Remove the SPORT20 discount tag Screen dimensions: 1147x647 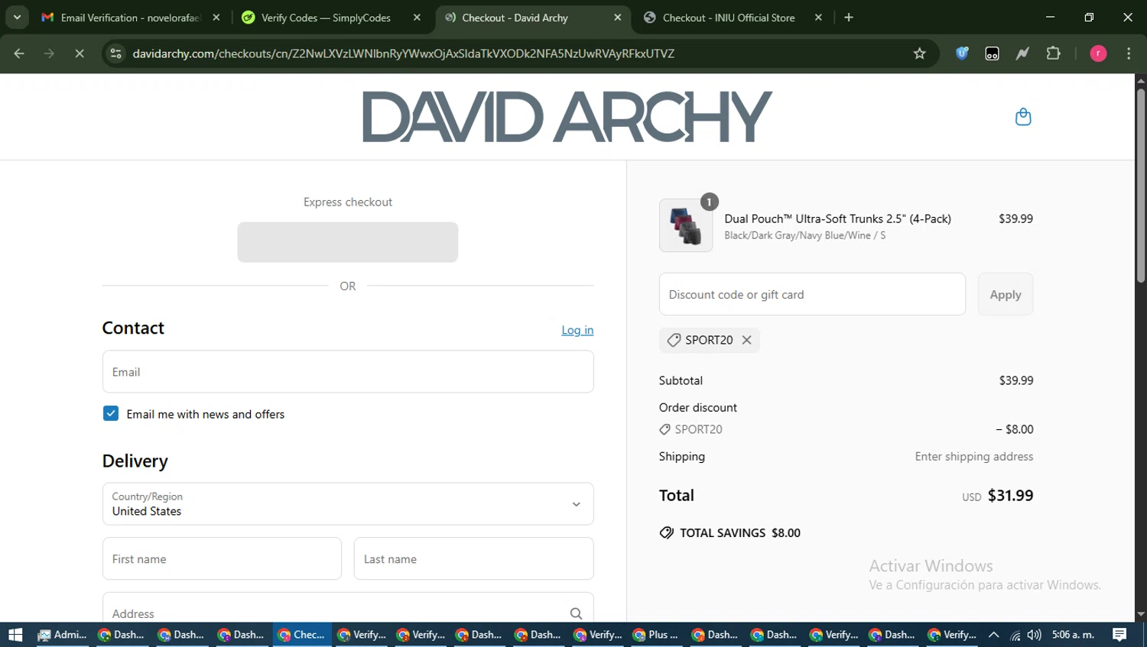pos(746,340)
